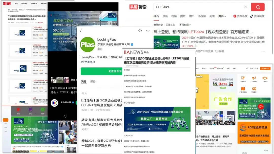Click the orange button in forklift site header
This screenshot has width=274, height=154.
(265, 68)
